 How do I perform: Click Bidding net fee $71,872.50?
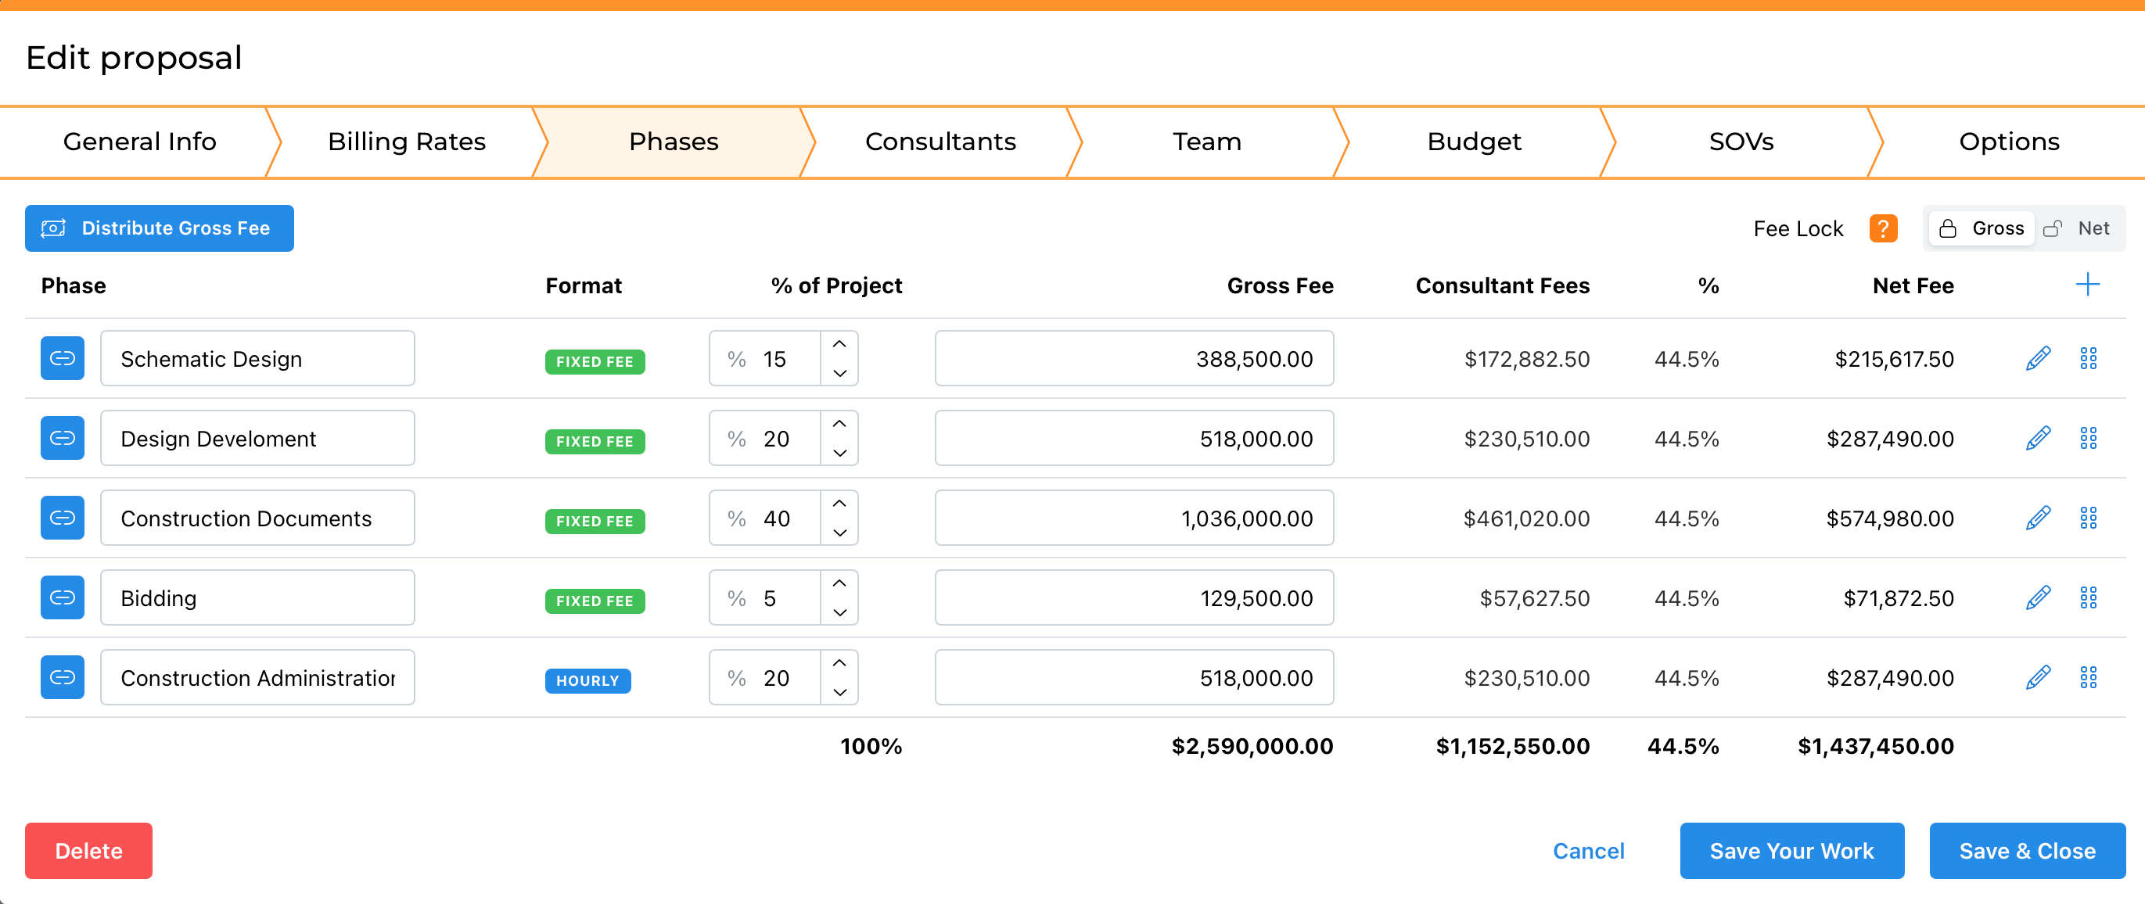[1899, 598]
